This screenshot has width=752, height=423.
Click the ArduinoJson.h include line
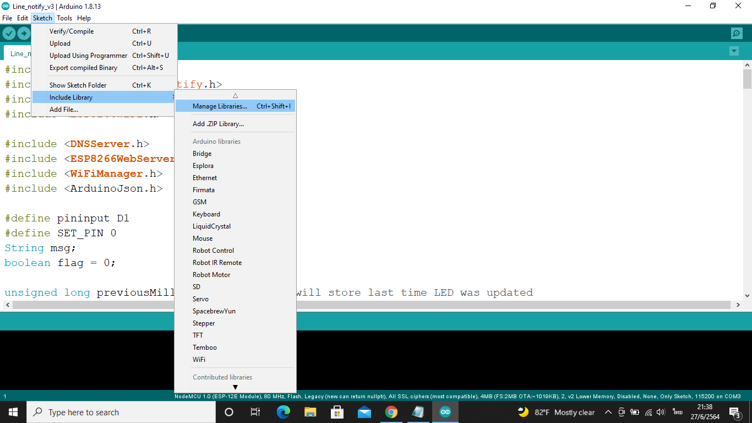(x=84, y=188)
